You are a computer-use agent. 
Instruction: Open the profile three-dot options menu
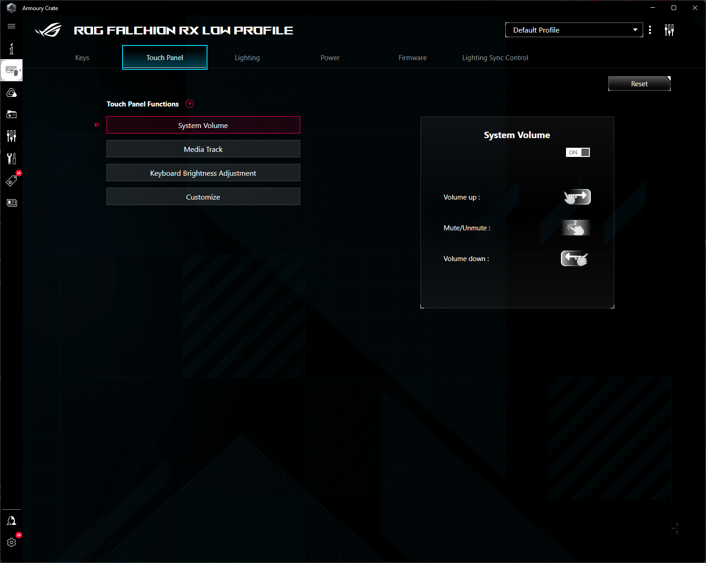click(650, 30)
